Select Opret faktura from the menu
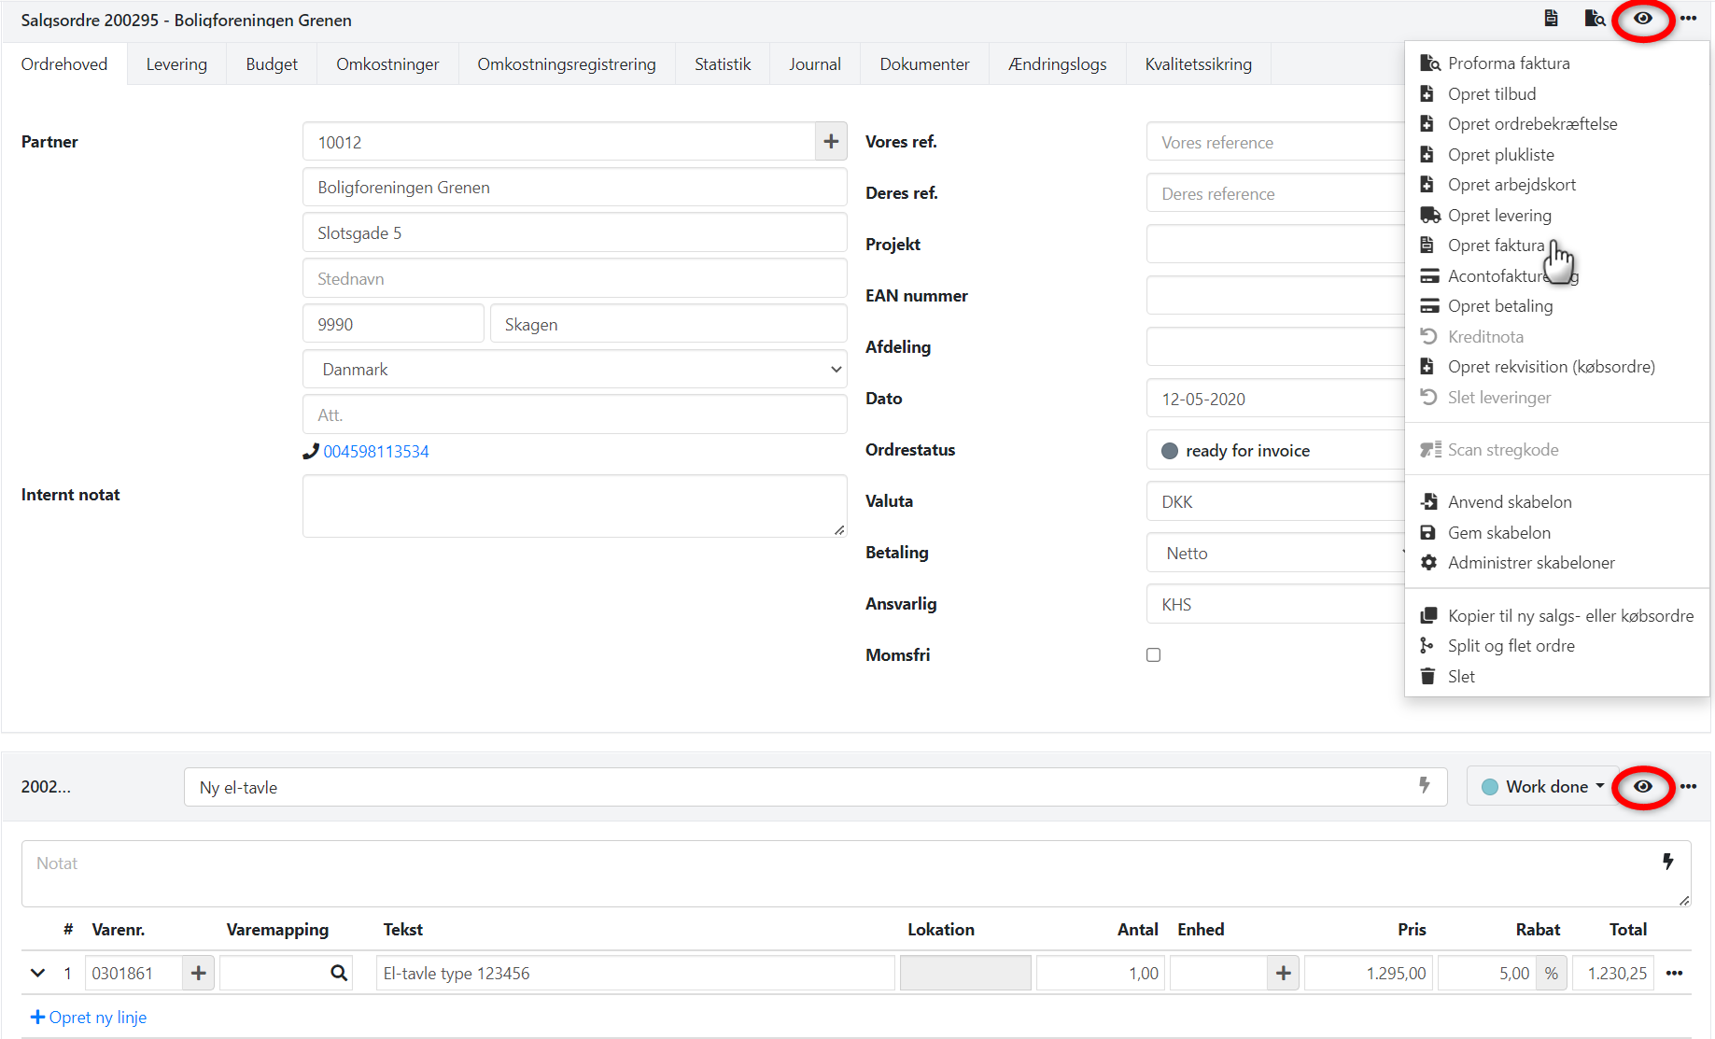This screenshot has height=1039, width=1715. coord(1496,246)
